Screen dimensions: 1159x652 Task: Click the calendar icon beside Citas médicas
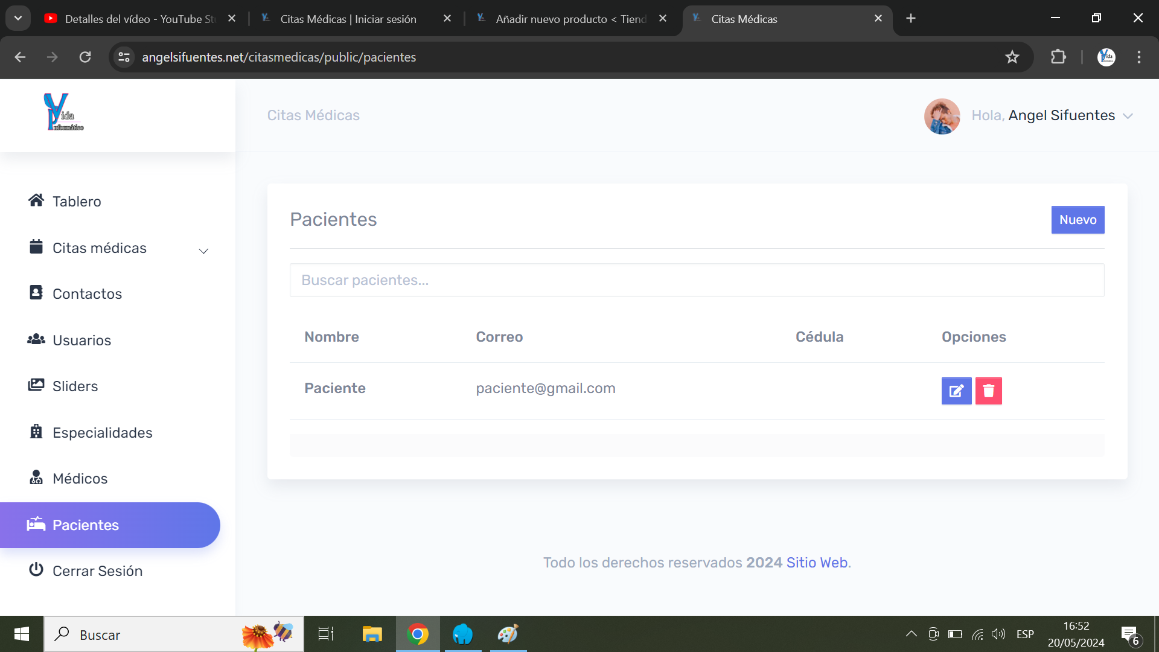(x=36, y=246)
